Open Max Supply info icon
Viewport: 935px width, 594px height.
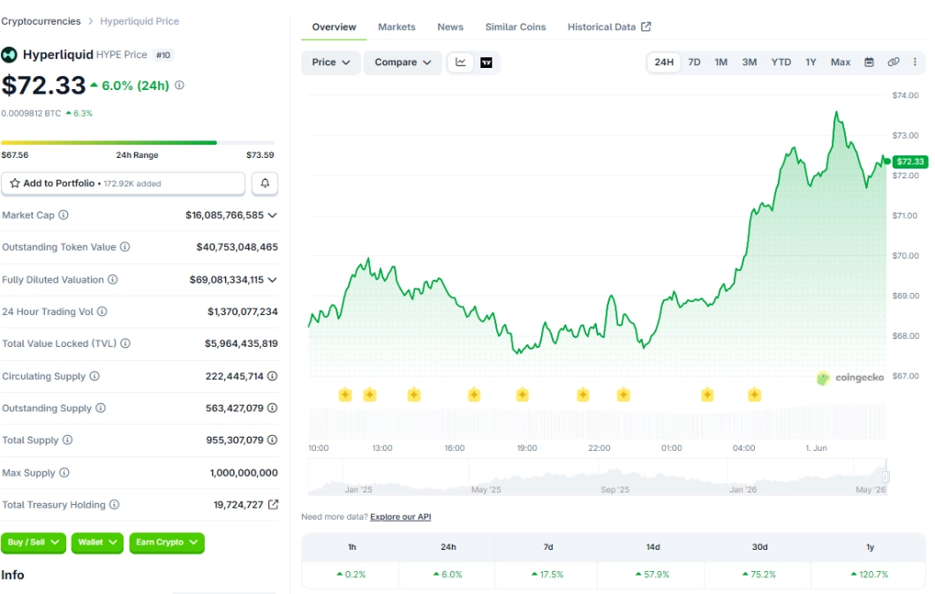[x=64, y=473]
